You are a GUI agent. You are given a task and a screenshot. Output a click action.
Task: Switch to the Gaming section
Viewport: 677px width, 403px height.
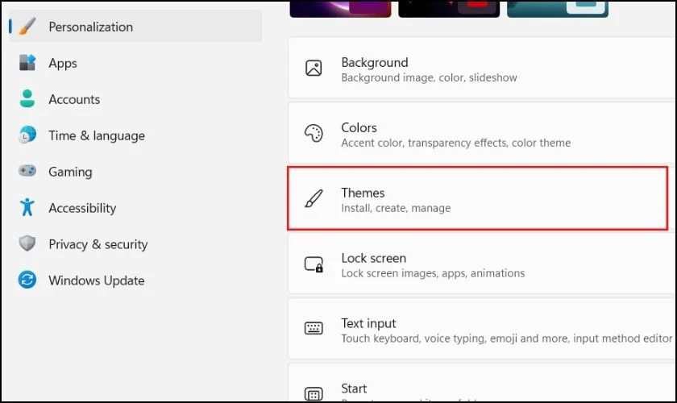click(70, 172)
